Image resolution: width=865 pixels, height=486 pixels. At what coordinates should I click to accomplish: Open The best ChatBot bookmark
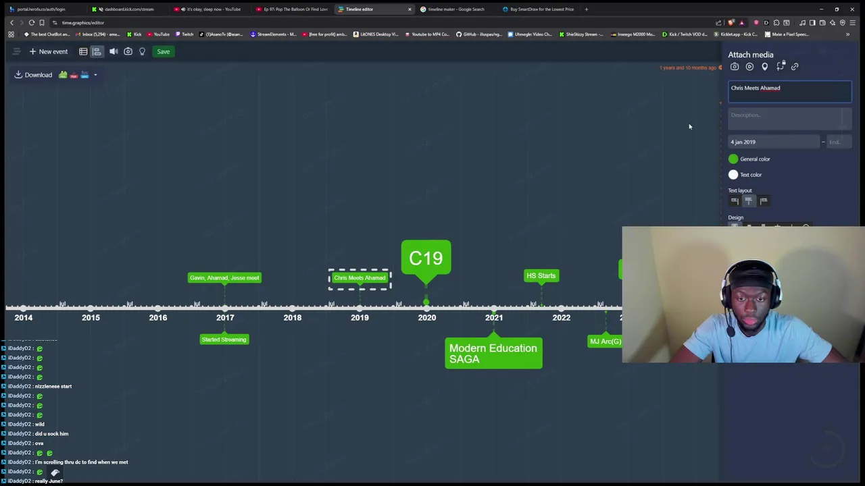click(x=47, y=34)
